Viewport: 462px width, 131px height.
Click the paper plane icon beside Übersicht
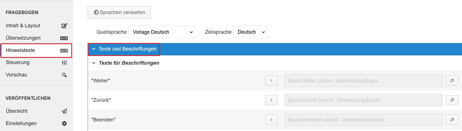click(64, 111)
